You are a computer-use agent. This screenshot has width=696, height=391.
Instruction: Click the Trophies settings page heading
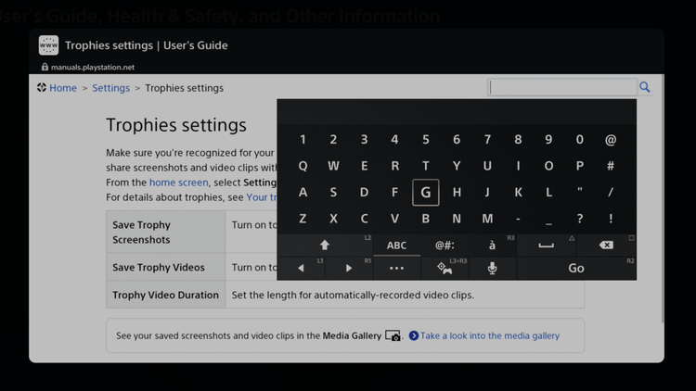coord(175,125)
